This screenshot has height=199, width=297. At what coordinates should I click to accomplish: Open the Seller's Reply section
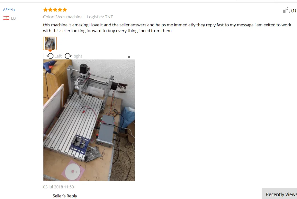pyautogui.click(x=65, y=196)
